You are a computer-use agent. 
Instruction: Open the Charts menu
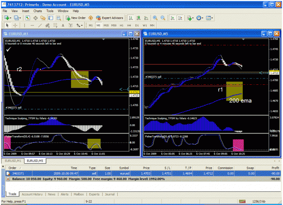click(38, 11)
